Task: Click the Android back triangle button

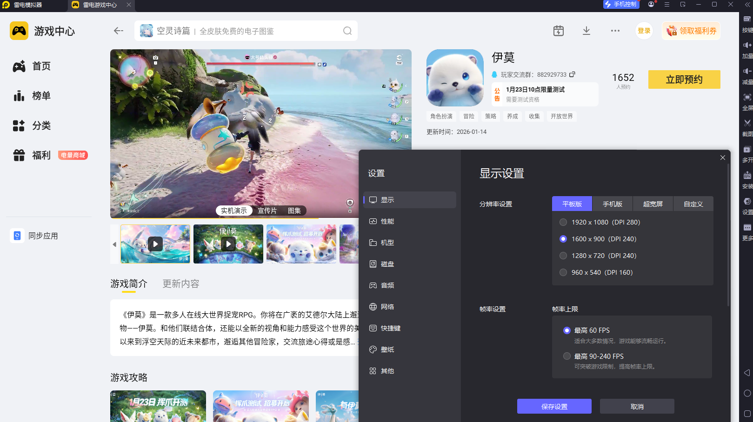Action: 747,373
